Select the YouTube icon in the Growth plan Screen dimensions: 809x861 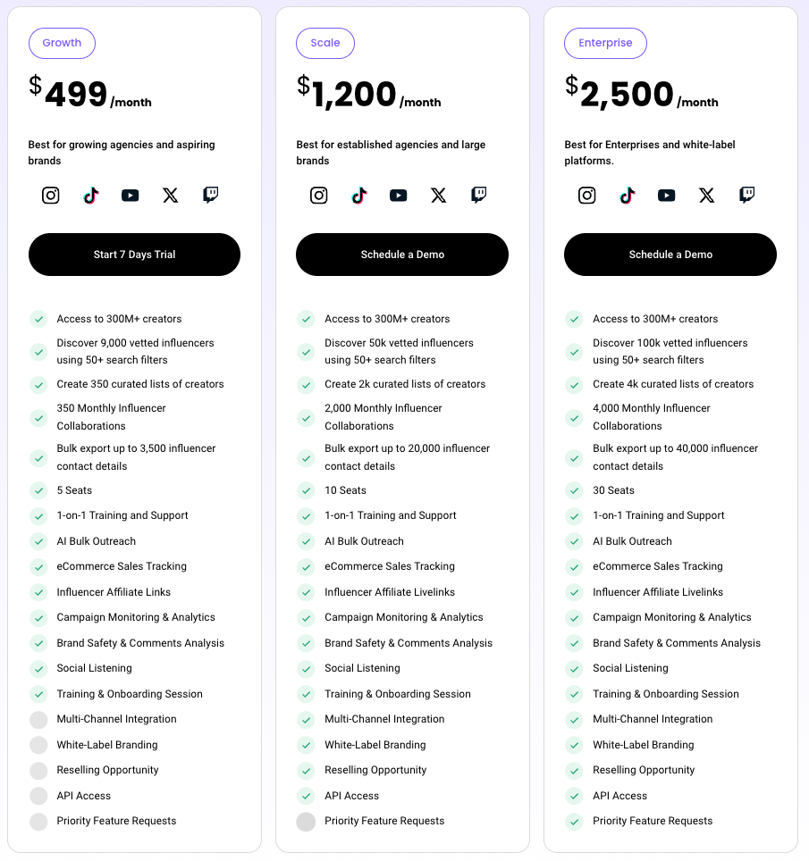pos(130,195)
